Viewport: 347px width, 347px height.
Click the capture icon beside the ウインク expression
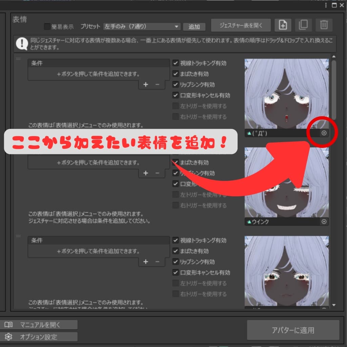(324, 222)
